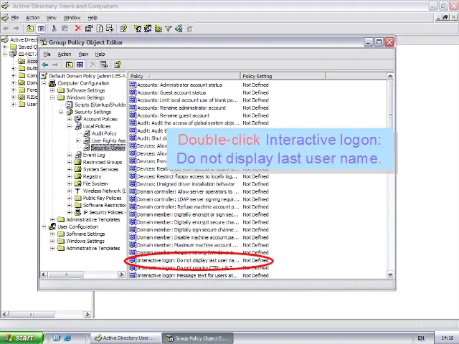Image resolution: width=459 pixels, height=344 pixels.
Task: Select Saved Queries in Active Directory tree
Action: tap(27, 47)
